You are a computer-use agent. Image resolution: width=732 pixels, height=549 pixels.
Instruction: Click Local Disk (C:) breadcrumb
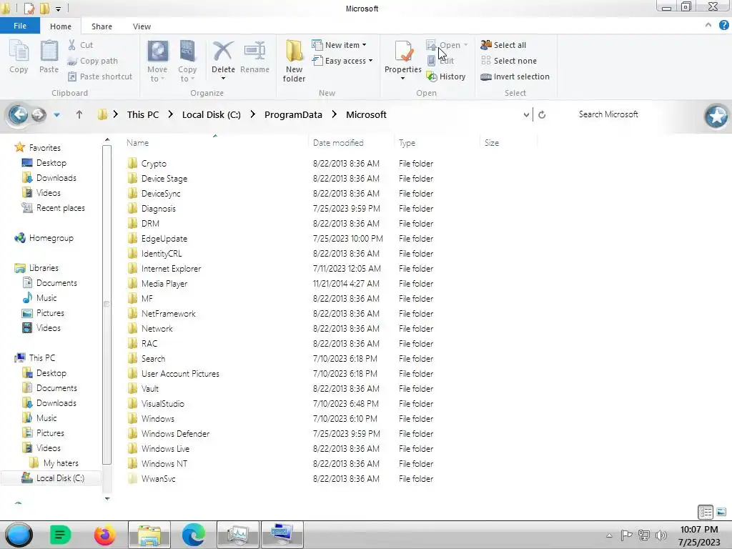coord(212,114)
